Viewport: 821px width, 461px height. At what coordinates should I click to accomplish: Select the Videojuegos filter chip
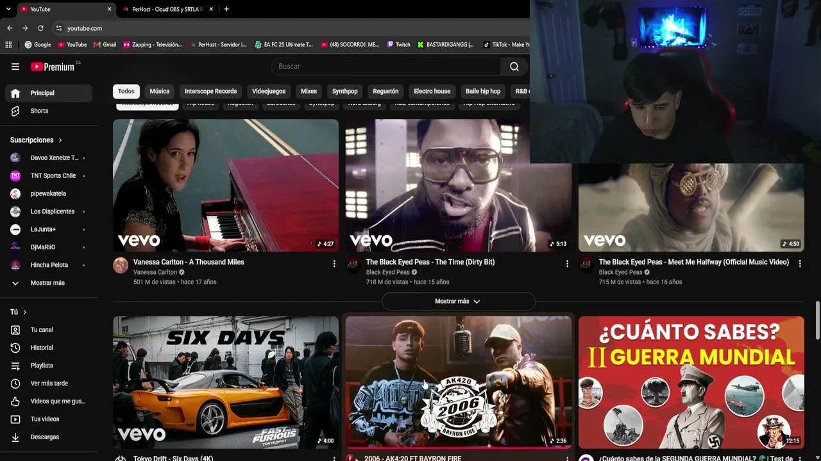(x=269, y=91)
